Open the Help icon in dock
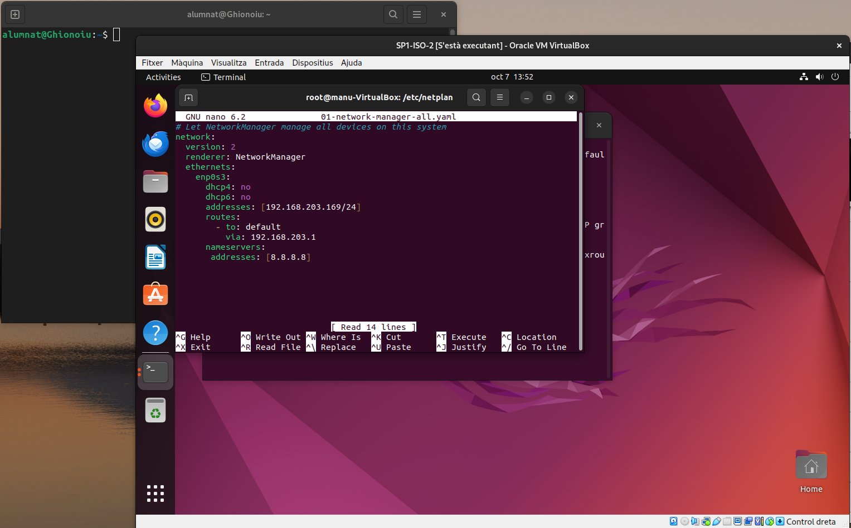The image size is (851, 528). pos(155,333)
